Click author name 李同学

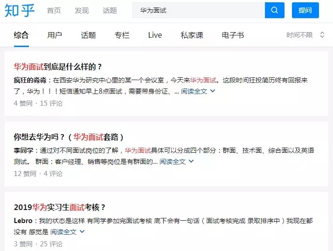pos(24,150)
